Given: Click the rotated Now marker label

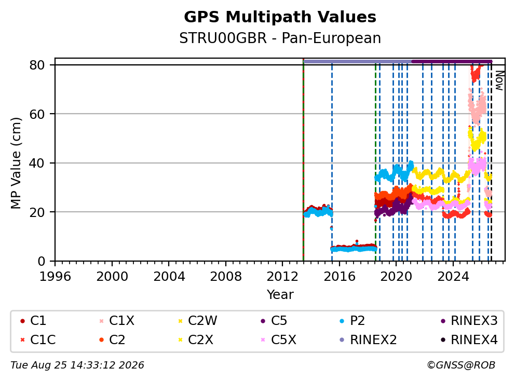Looking at the screenshot, I should click(499, 81).
